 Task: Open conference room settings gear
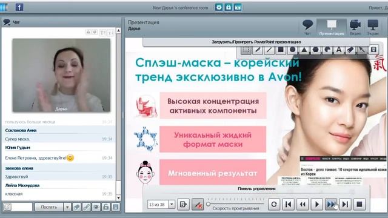(x=219, y=7)
